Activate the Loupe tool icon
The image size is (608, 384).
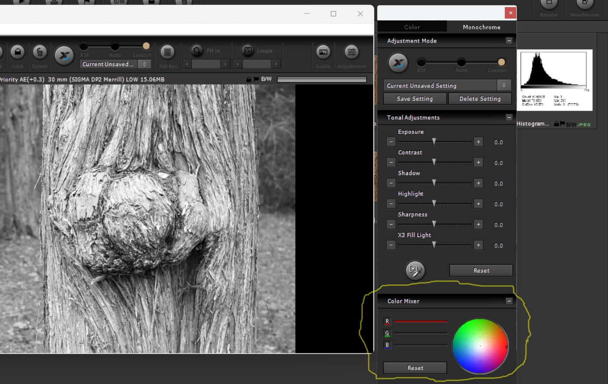pyautogui.click(x=248, y=51)
